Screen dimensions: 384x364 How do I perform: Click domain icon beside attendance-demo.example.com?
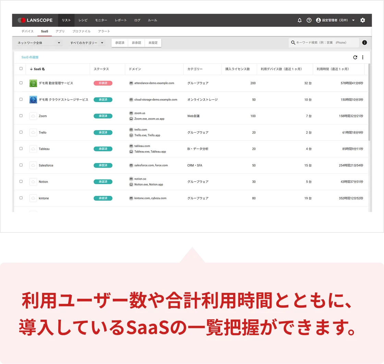131,83
